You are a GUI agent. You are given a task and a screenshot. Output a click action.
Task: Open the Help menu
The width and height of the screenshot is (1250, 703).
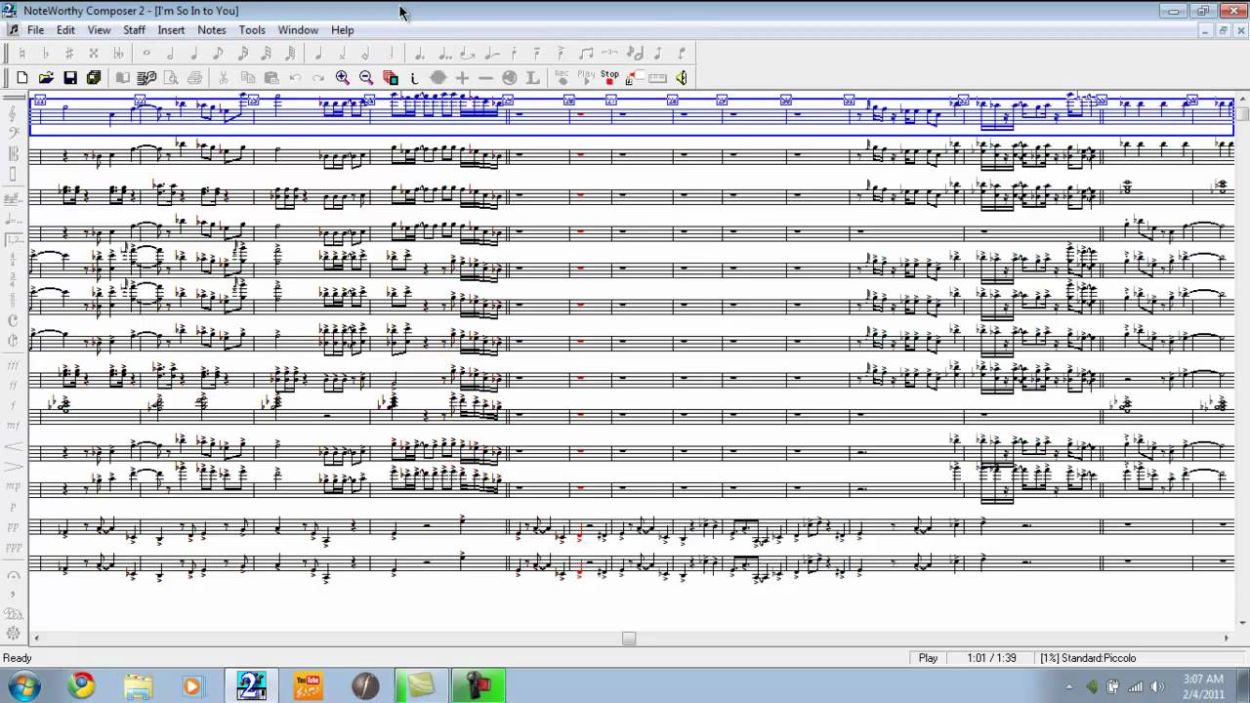pos(342,30)
